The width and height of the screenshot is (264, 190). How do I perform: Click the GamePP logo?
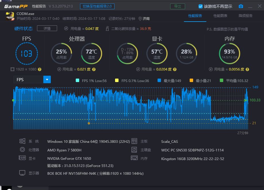point(16,6)
